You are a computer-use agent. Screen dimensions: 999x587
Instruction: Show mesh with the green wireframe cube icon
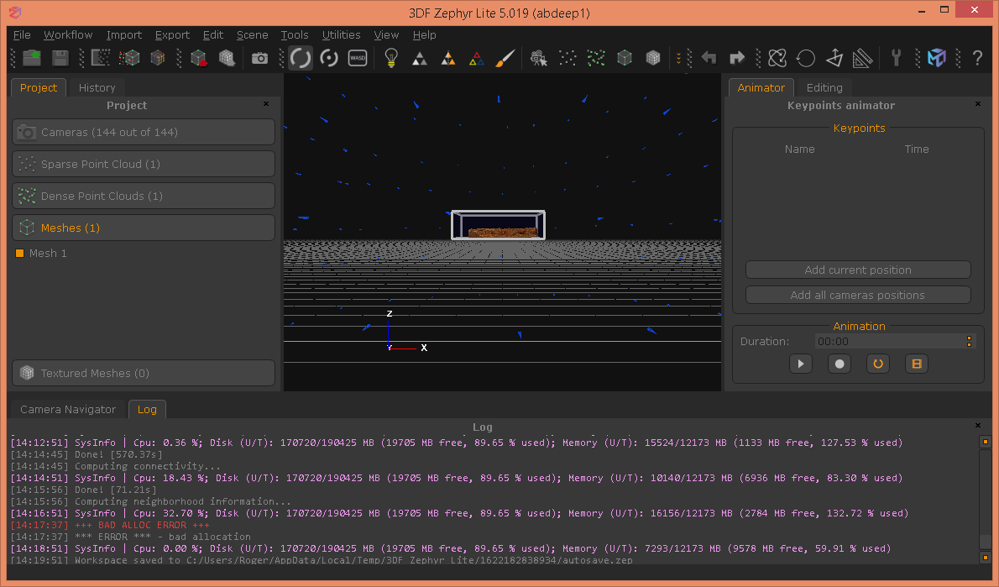[x=625, y=58]
